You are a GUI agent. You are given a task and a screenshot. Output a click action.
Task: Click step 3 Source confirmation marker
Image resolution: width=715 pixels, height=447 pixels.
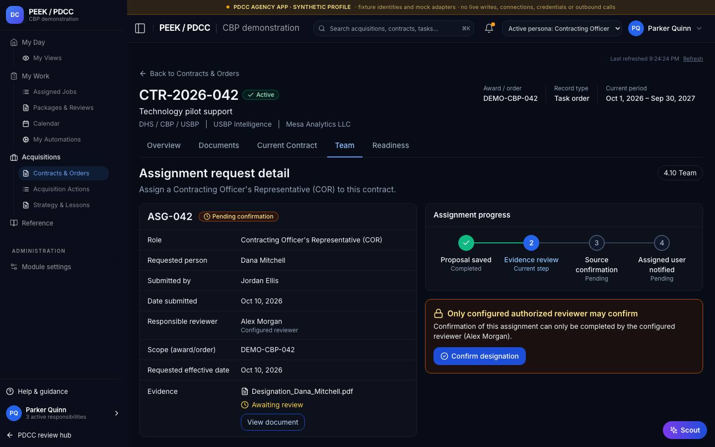coord(596,243)
